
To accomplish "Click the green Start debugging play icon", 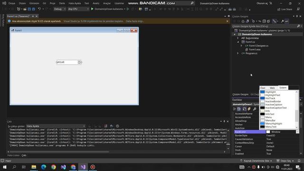I will pyautogui.click(x=92, y=9).
